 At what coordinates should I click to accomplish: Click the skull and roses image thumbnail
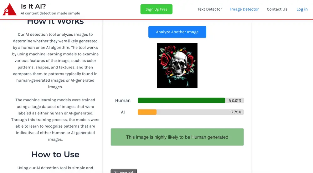[177, 65]
